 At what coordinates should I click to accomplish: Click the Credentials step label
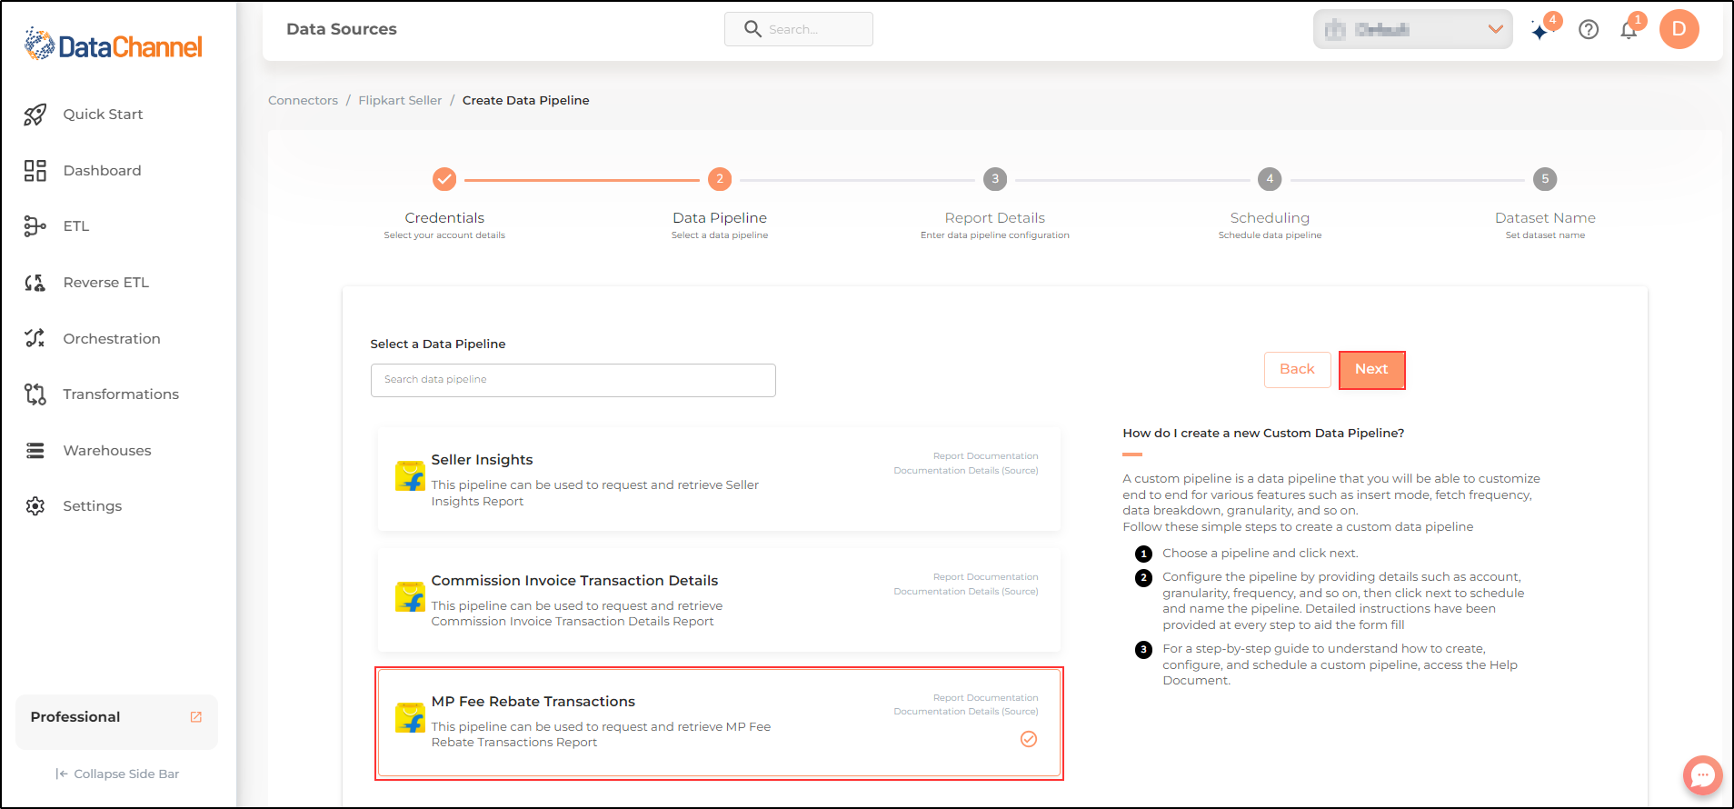(x=444, y=218)
